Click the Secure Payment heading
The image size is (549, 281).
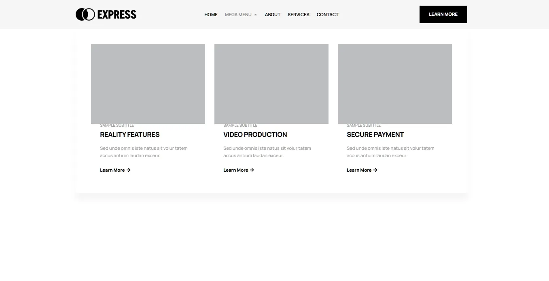pos(375,134)
